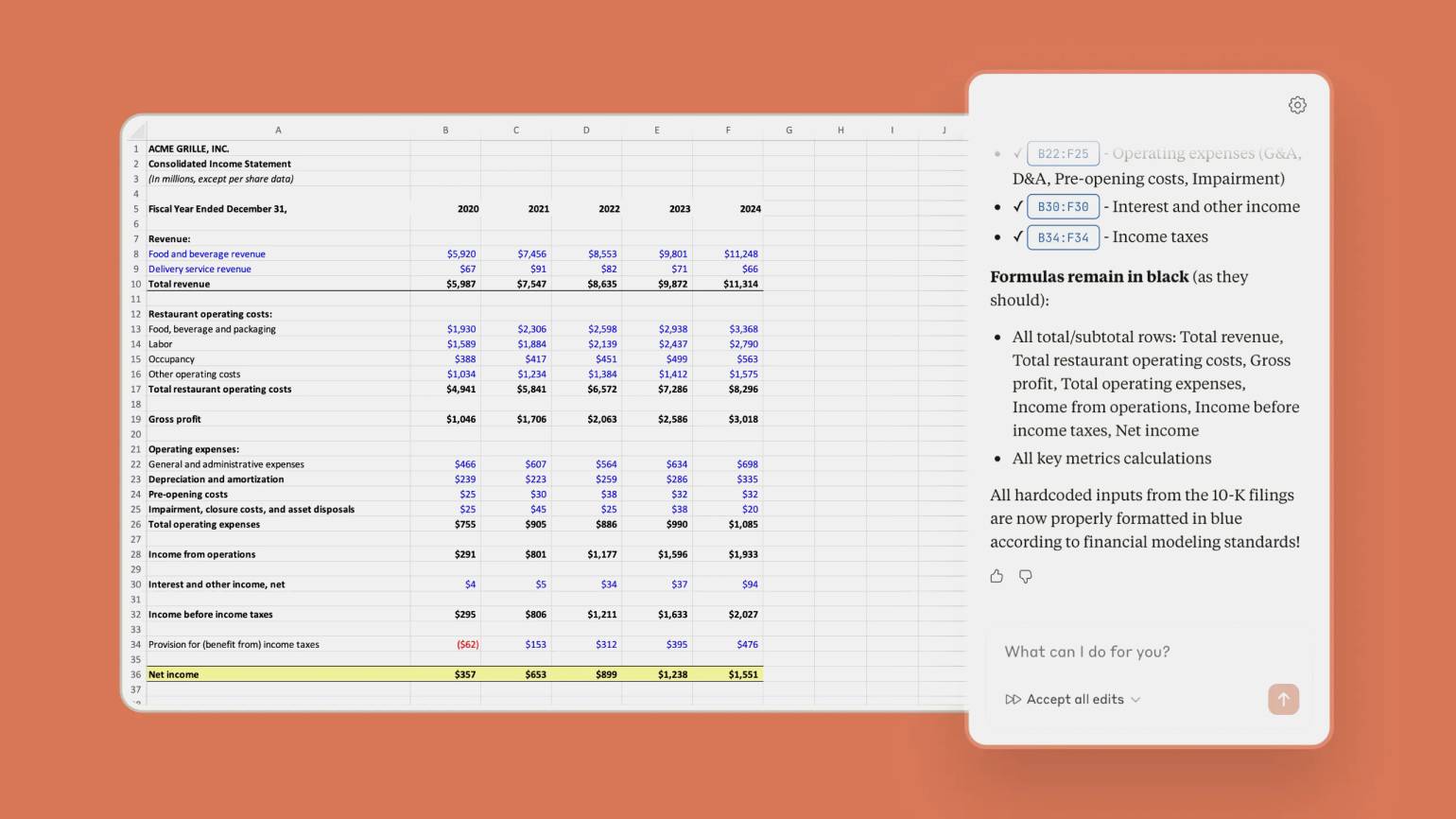This screenshot has height=819, width=1456.
Task: Select the Total revenue 2024 cell
Action: click(x=728, y=284)
